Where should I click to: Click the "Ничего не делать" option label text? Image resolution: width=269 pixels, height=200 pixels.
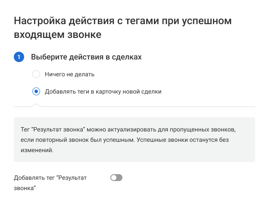(x=69, y=74)
